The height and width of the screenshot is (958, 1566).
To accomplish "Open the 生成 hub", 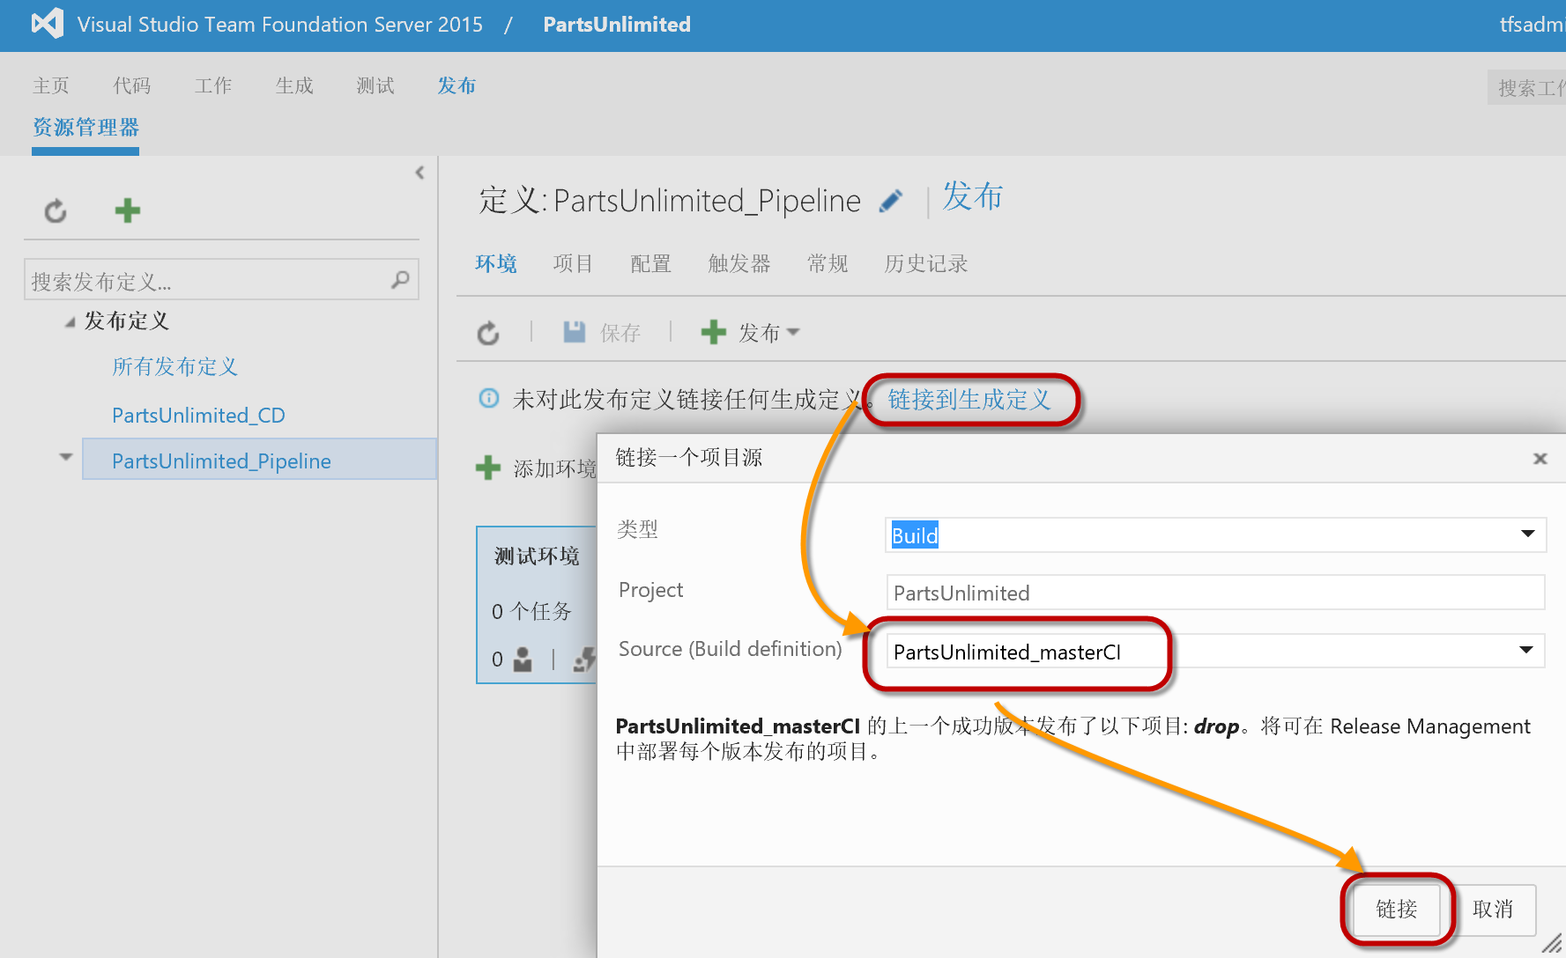I will (294, 85).
